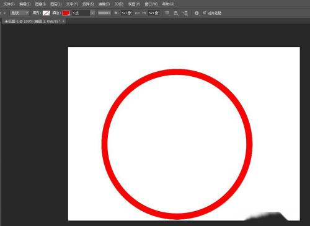This screenshot has height=226, width=310.
Task: Open the red stroke color swatch
Action: [x=66, y=13]
